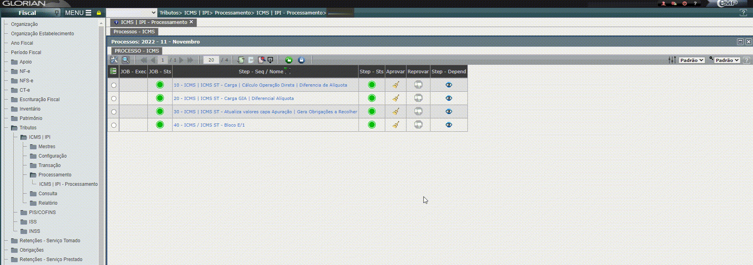Click Aprovar broom icon for step 10

coord(395,85)
